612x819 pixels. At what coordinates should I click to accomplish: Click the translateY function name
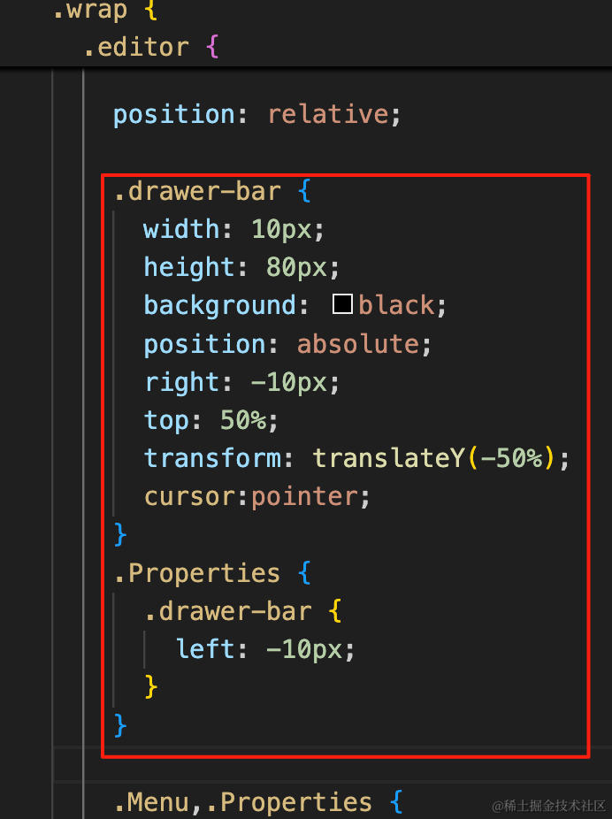click(388, 458)
